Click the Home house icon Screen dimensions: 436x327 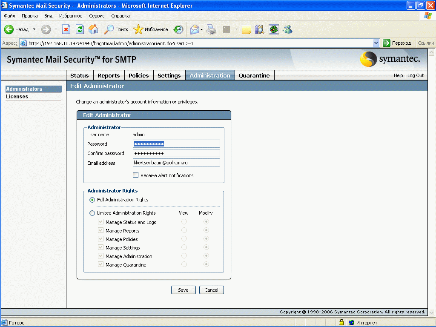tap(93, 29)
